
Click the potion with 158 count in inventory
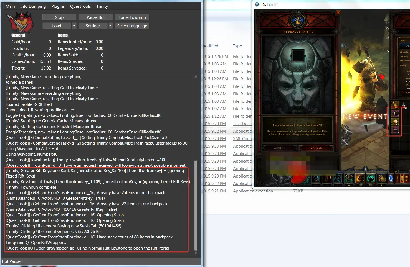pos(404,105)
